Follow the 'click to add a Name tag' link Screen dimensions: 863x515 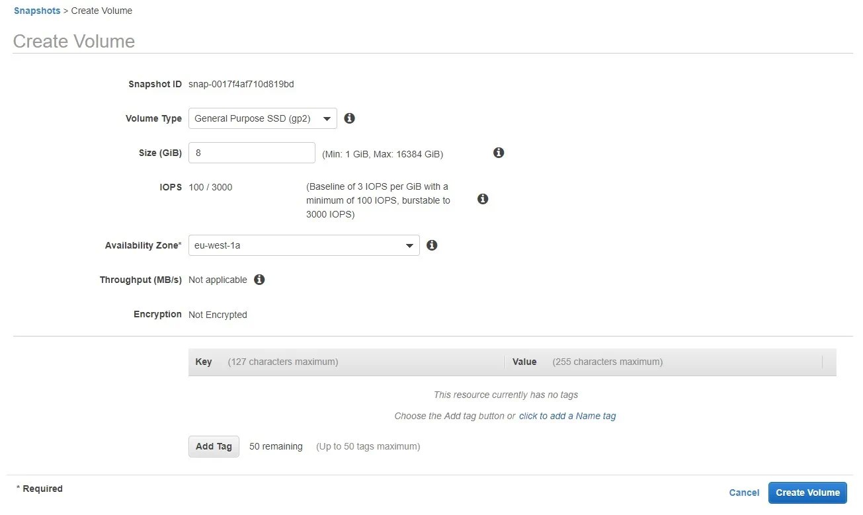[x=567, y=416]
